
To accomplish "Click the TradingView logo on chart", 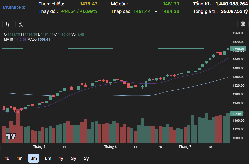I will tap(11, 136).
